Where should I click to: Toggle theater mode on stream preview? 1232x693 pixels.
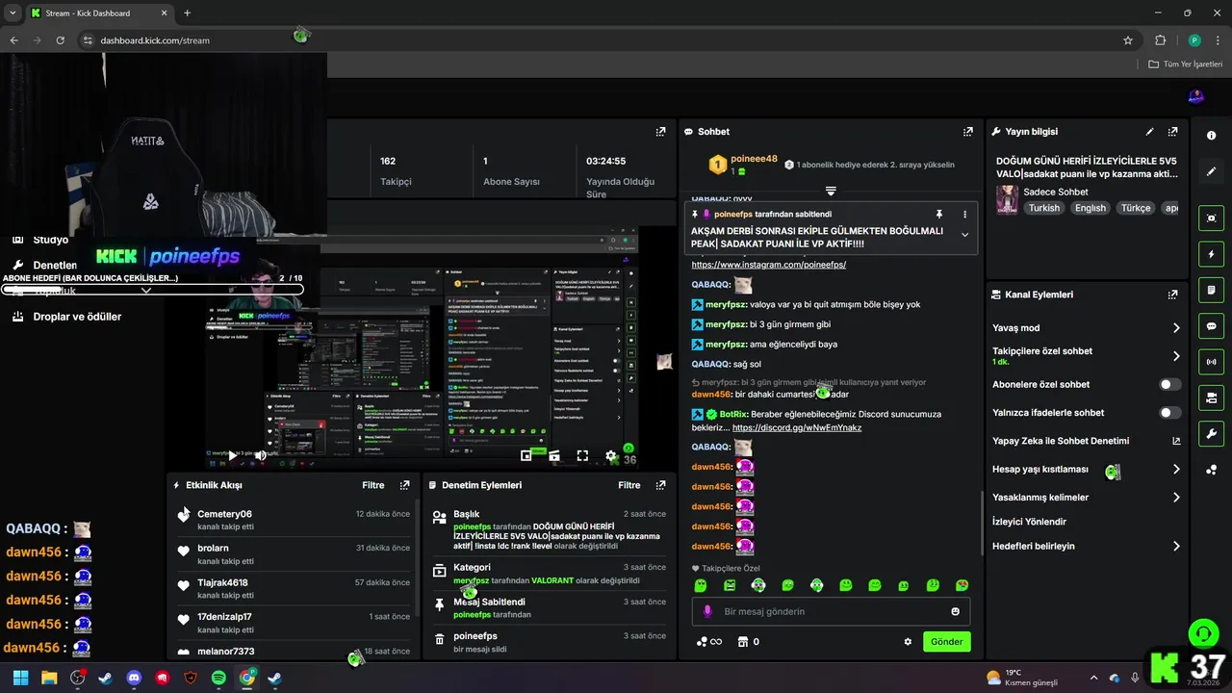point(554,455)
